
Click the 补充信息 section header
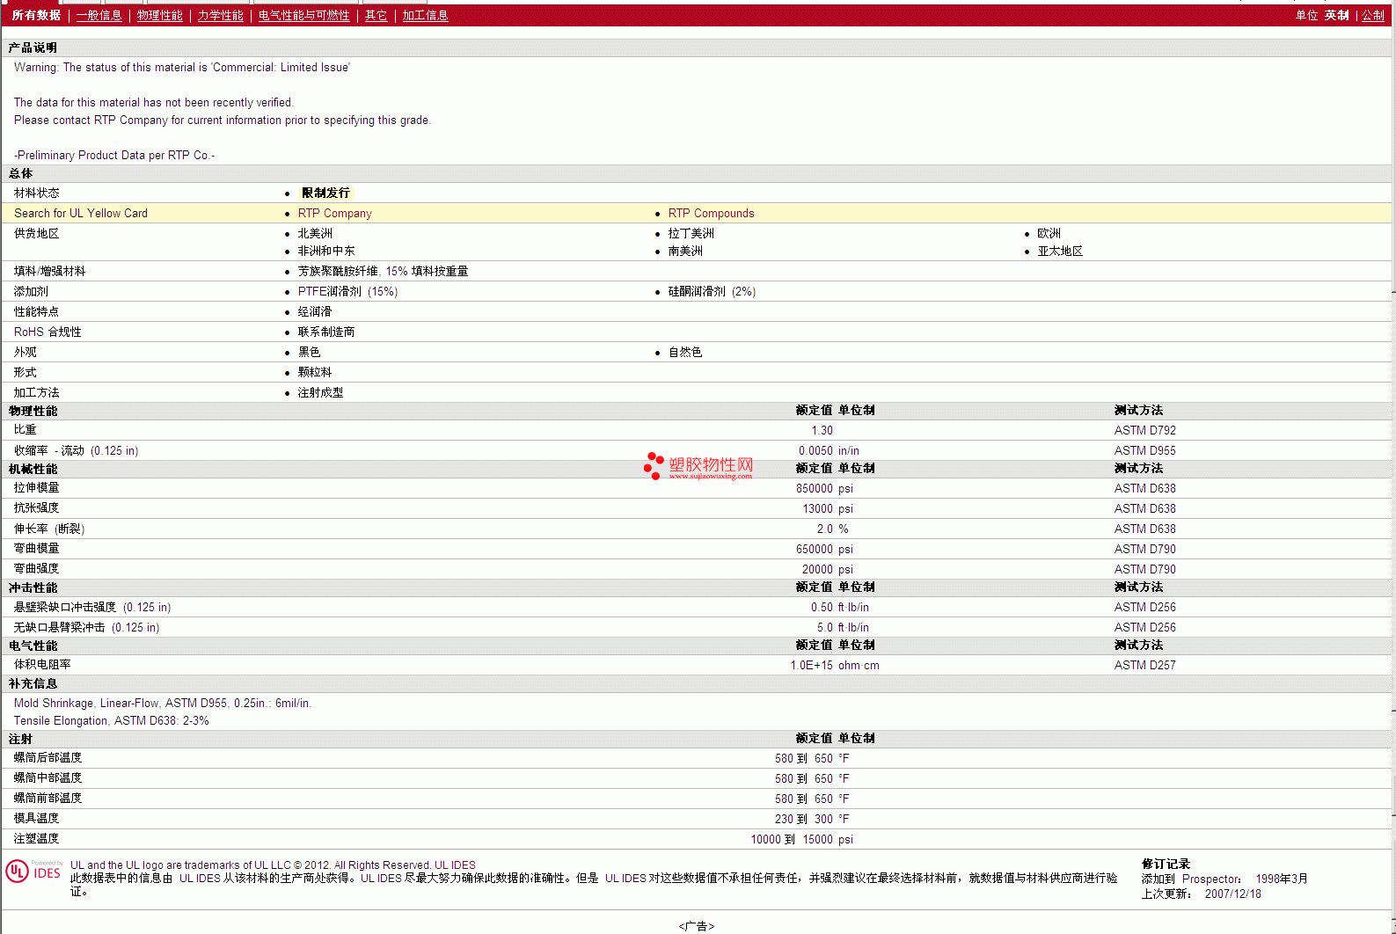pyautogui.click(x=33, y=684)
